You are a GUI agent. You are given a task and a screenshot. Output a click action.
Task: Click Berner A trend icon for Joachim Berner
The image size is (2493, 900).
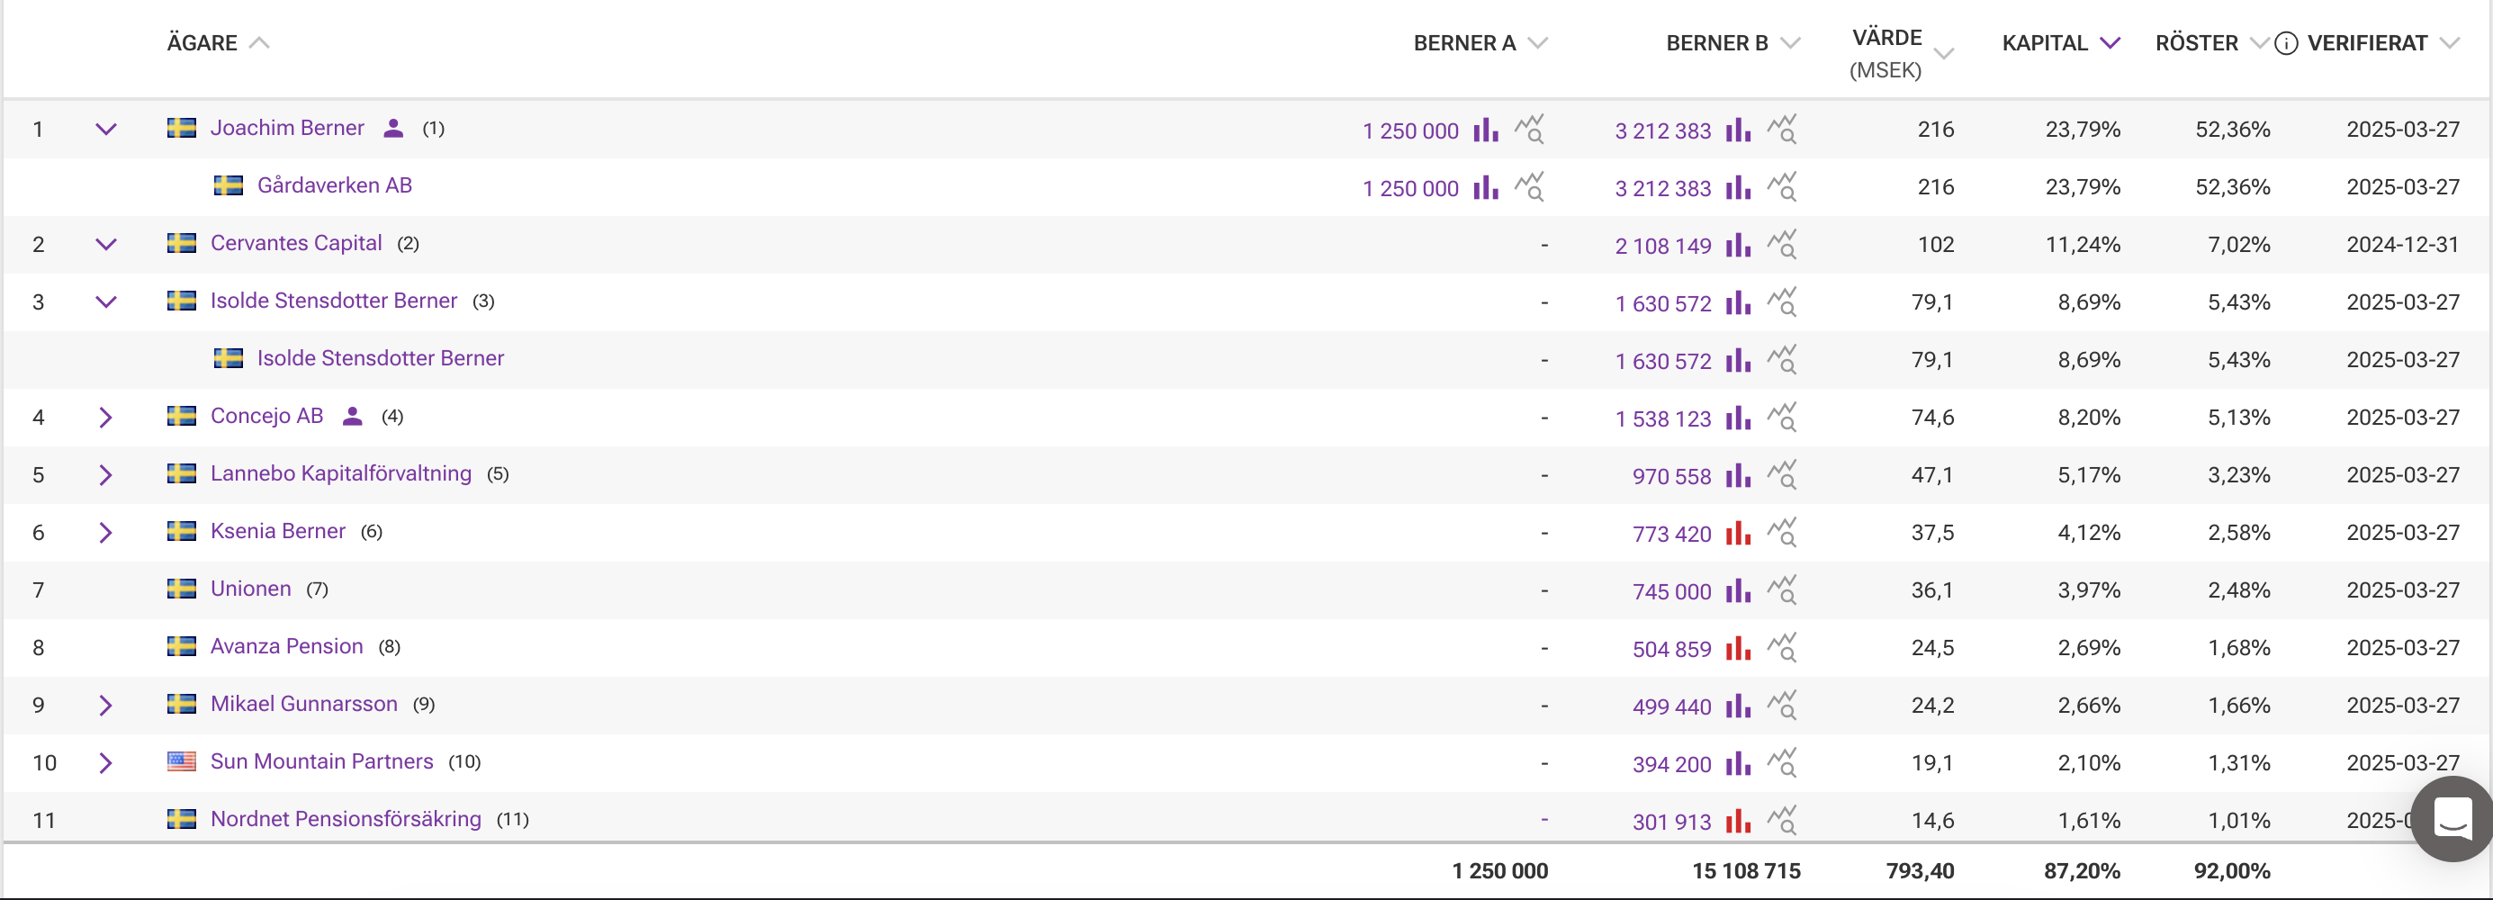pos(1529,130)
